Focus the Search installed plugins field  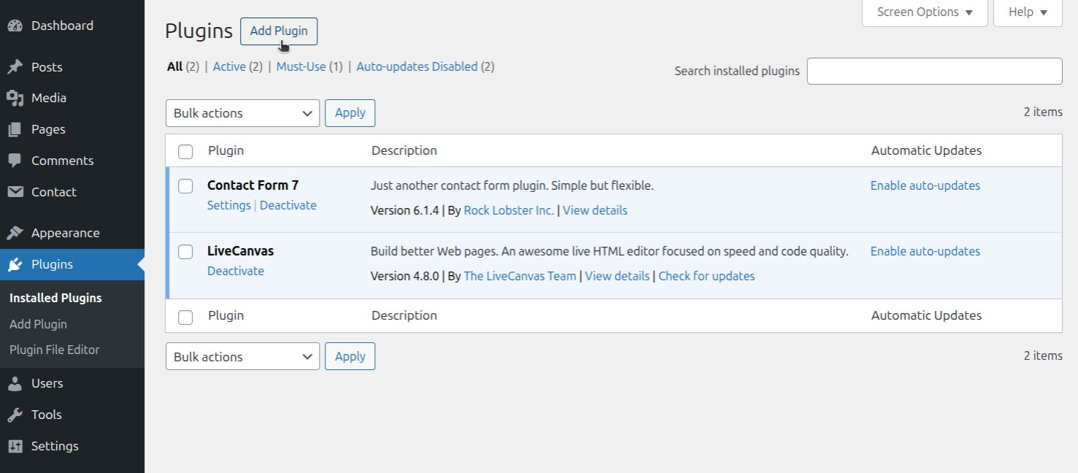click(x=933, y=71)
